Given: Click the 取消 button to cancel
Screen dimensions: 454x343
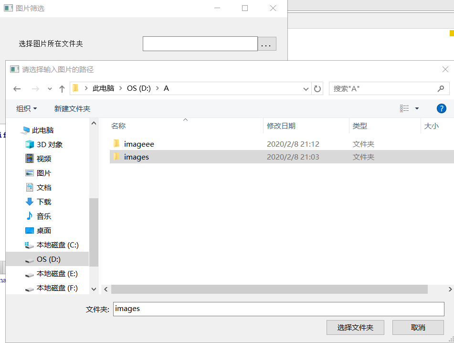Looking at the screenshot, I should (418, 327).
